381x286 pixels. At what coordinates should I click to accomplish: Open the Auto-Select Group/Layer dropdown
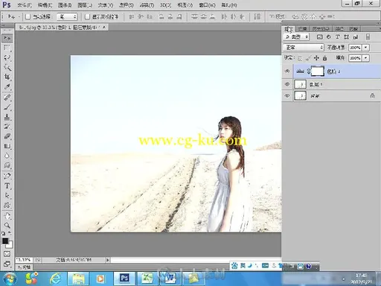pos(67,16)
